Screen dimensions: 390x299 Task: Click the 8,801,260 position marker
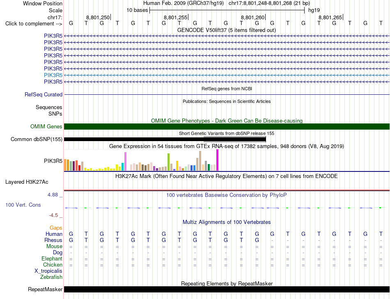click(x=253, y=17)
